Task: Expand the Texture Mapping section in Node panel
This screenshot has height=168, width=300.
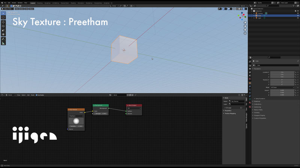Action: 230,113
